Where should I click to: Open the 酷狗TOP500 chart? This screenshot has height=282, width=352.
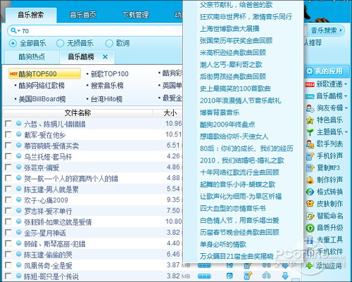click(x=44, y=74)
